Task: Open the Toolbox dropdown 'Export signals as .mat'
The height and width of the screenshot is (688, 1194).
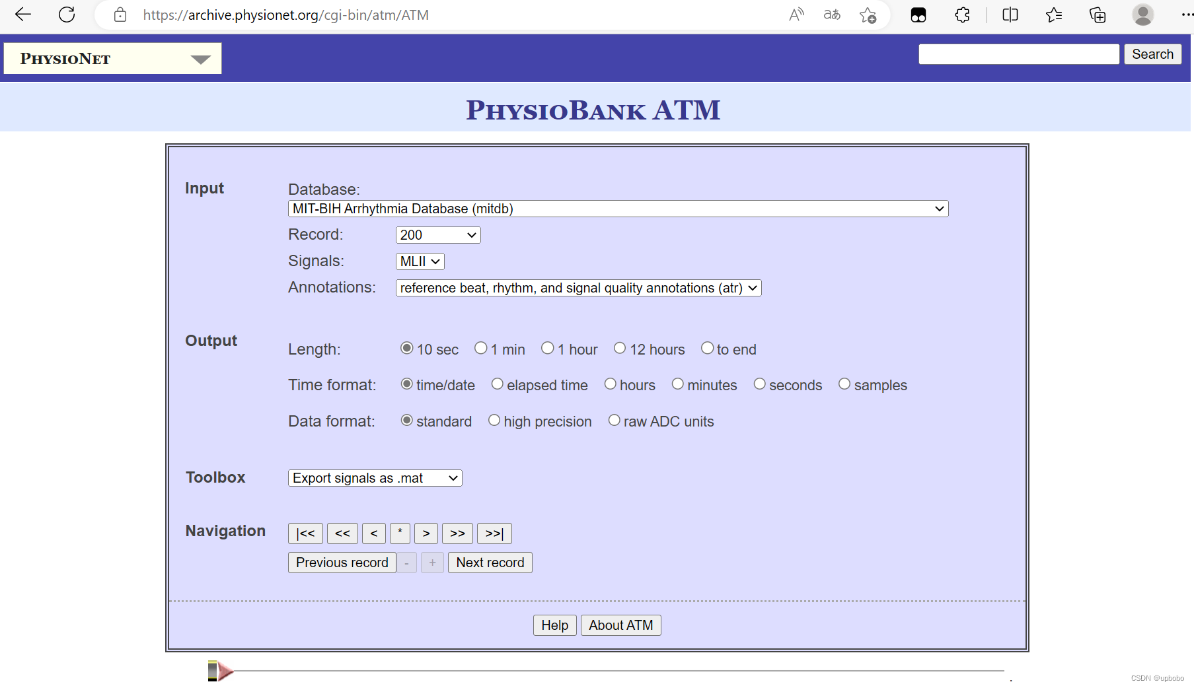Action: (x=375, y=478)
